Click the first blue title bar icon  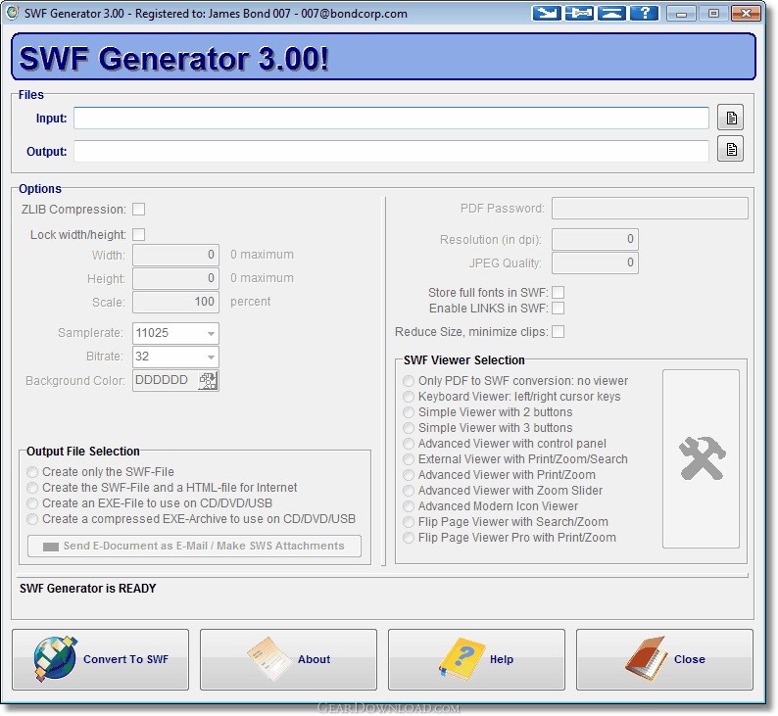pos(547,14)
